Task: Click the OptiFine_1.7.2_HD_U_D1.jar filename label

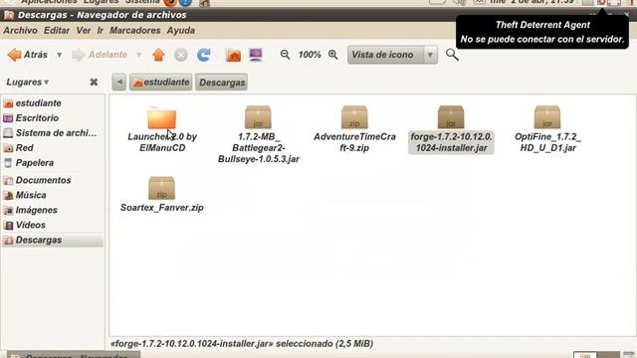Action: tap(547, 142)
